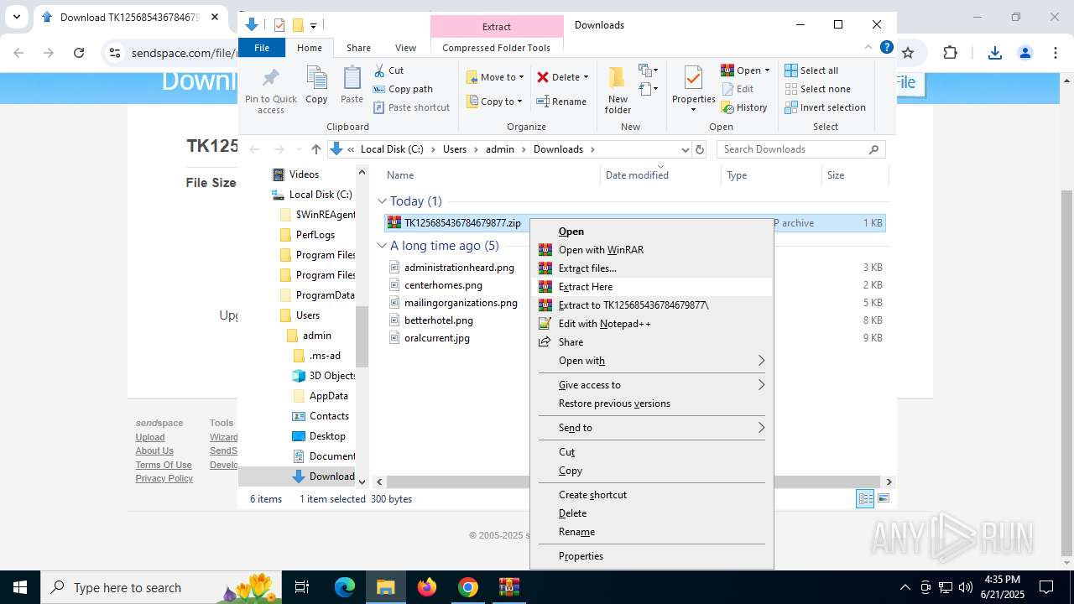Create a New folder from ribbon
Viewport: 1074px width, 604px height.
tap(618, 90)
